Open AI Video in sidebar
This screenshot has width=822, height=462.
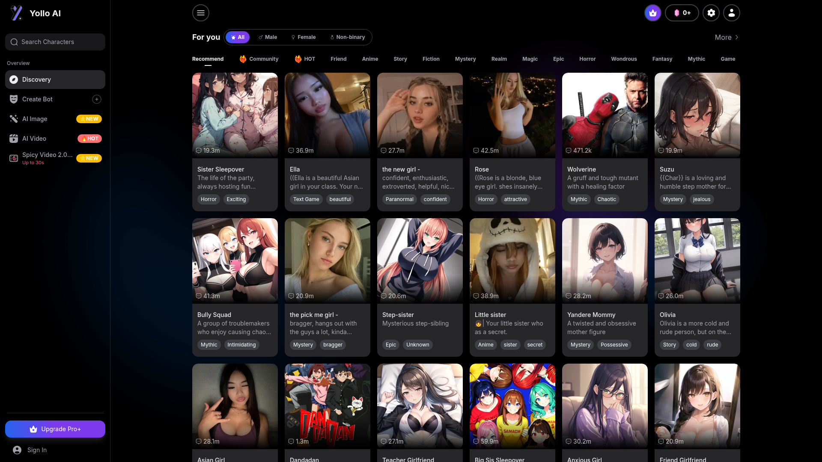pos(55,139)
